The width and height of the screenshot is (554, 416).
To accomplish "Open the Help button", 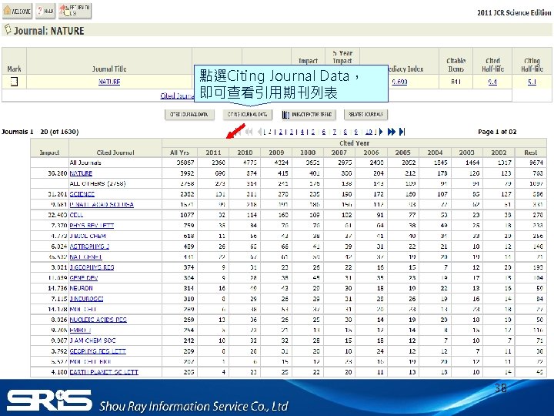I will tap(45, 11).
